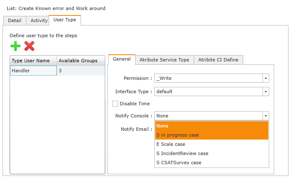Delete the user type with the red X icon

pyautogui.click(x=29, y=46)
